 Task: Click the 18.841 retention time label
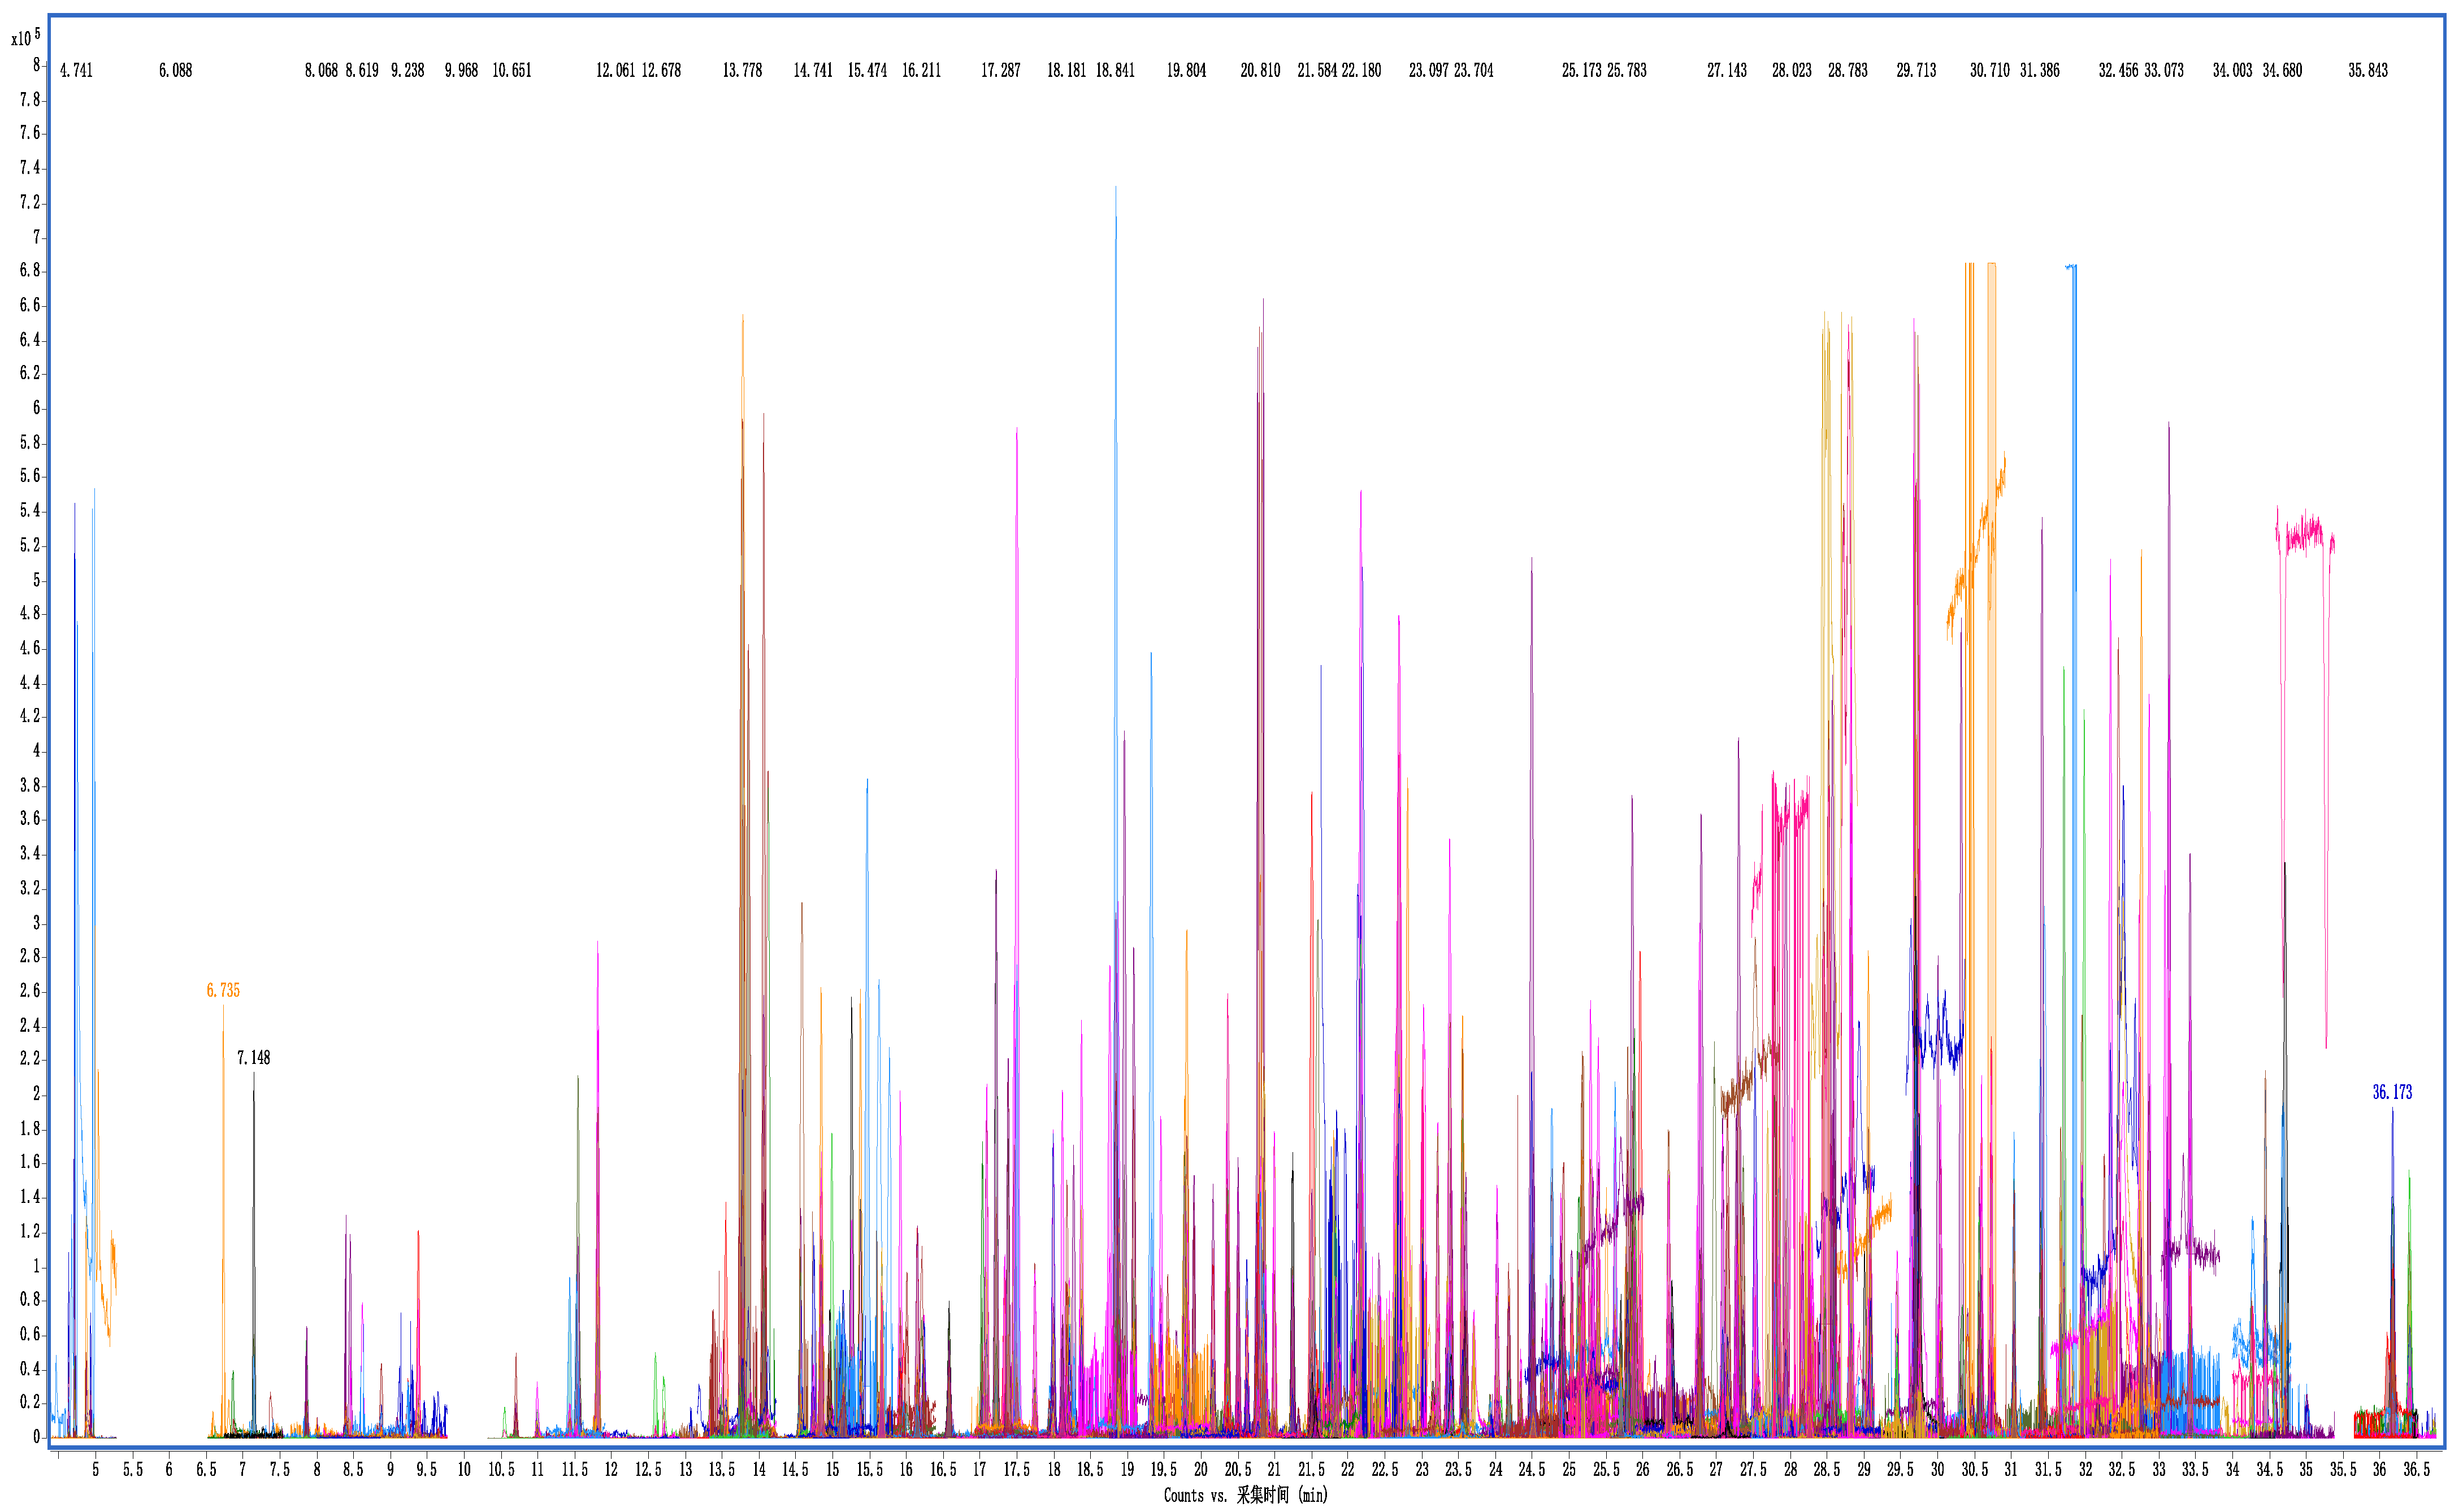coord(1115,70)
